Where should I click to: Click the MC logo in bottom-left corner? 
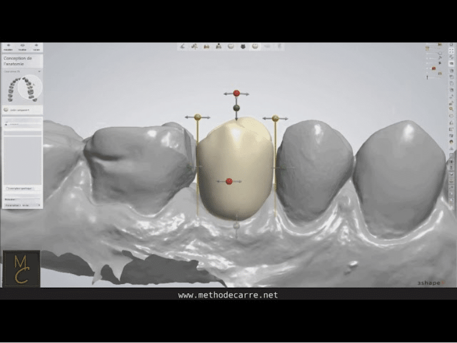point(21,269)
